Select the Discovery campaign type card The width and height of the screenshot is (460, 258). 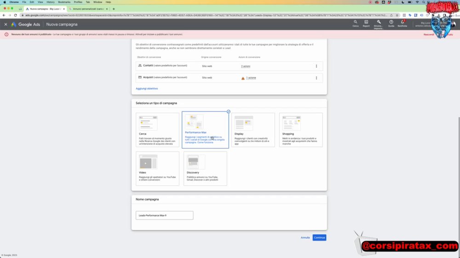point(205,168)
